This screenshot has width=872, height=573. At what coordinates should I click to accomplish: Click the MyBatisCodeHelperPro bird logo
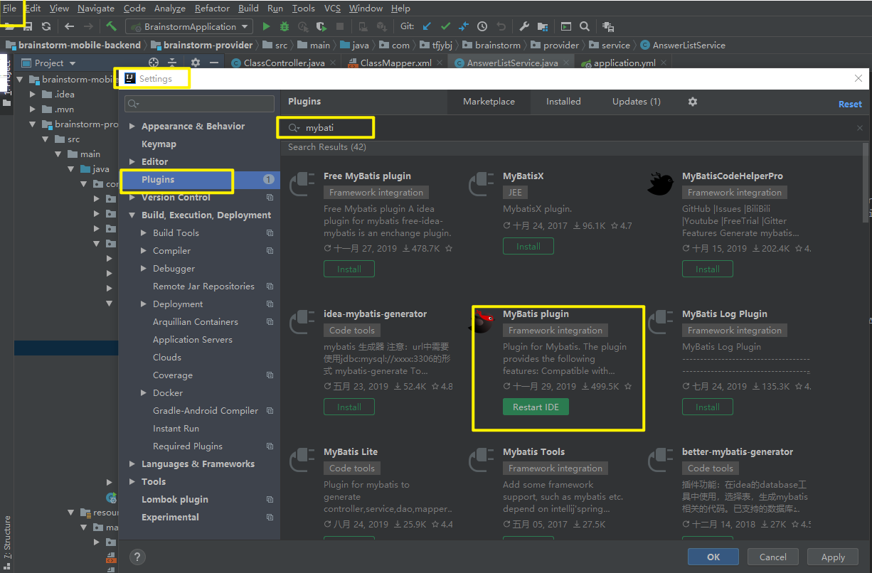[660, 183]
